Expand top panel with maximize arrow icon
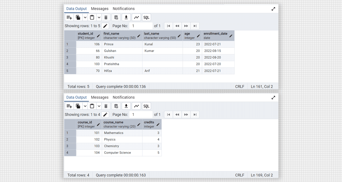This screenshot has height=182, width=342. 273,9
